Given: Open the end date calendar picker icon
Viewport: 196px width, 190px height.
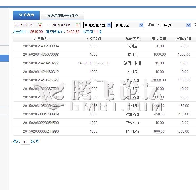Looking at the screenshot, I should (78, 25).
